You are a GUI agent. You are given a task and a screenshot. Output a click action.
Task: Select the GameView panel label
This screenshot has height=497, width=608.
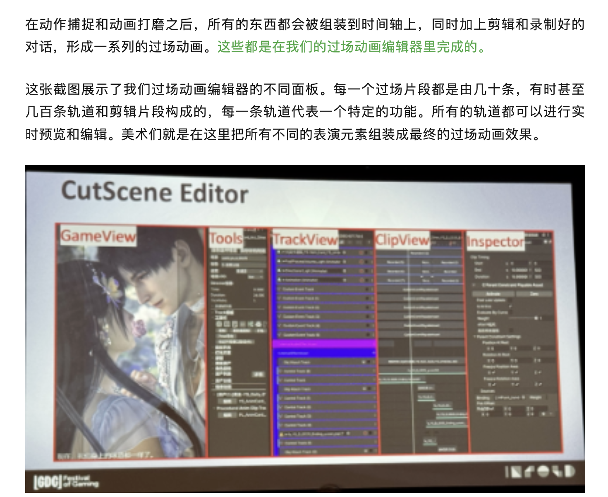[x=98, y=236]
